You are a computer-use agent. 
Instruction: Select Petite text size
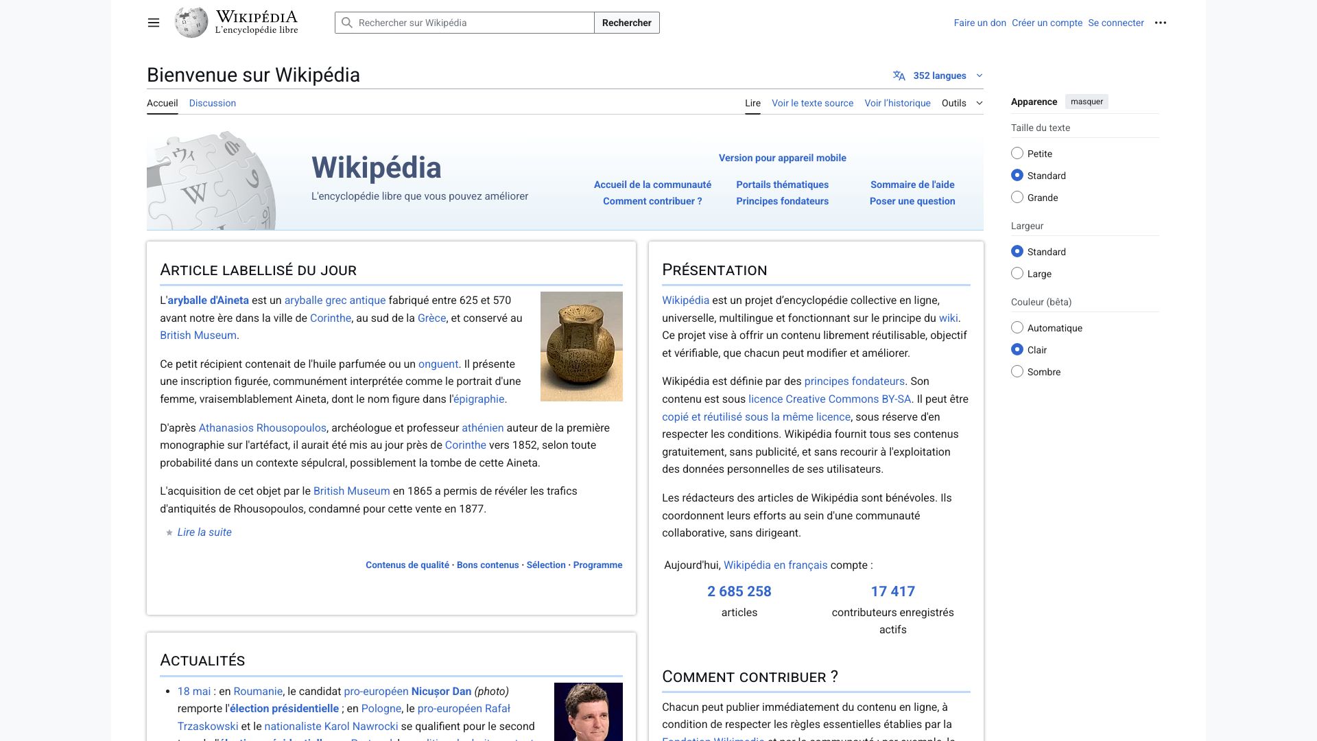[1017, 154]
